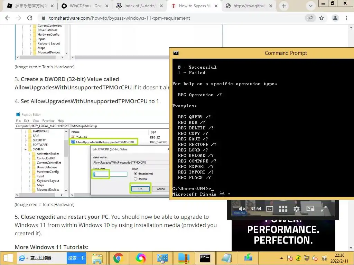Open Google Chrome from the taskbar
354x265 pixels.
coord(118,258)
